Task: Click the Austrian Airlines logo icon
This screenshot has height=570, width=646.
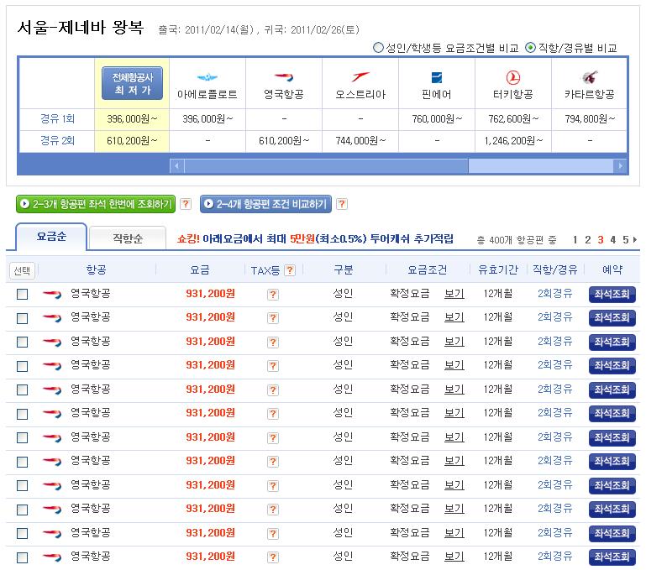Action: (x=360, y=77)
